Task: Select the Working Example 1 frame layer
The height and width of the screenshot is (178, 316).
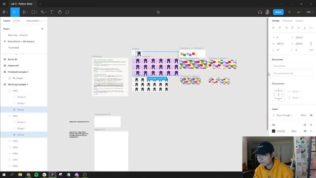Action: pyautogui.click(x=18, y=85)
